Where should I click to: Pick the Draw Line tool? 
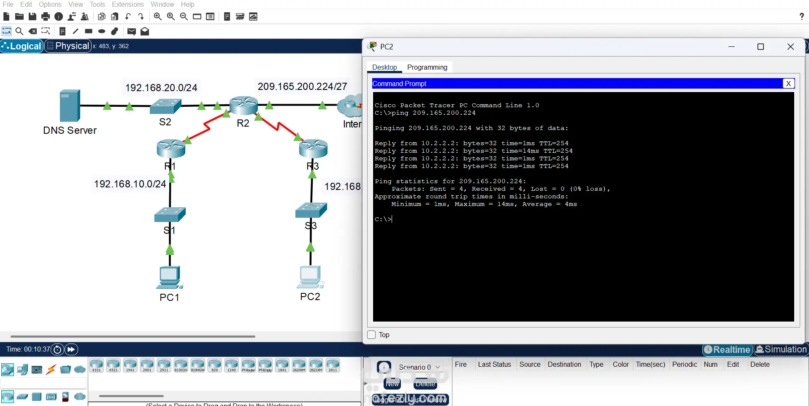76,31
